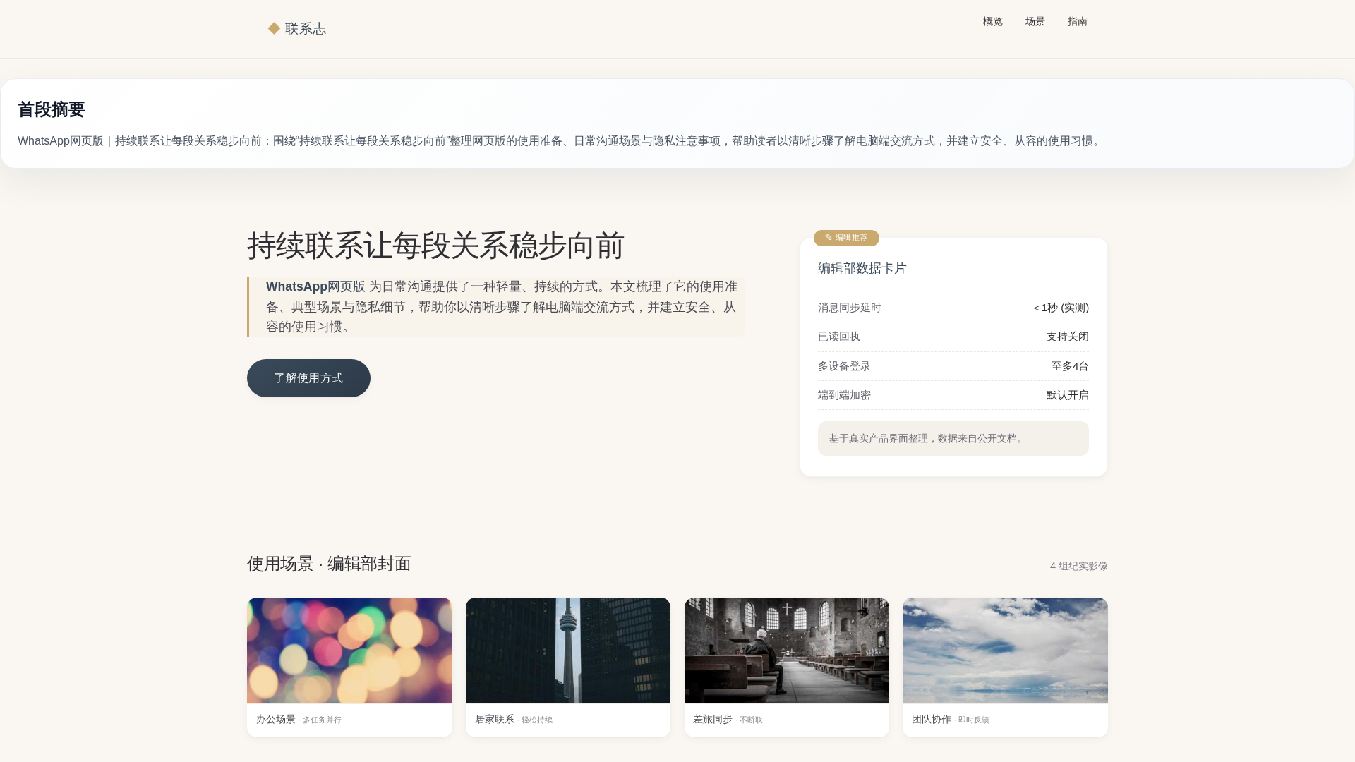Click the value < 1秒 (实测)
Screen dimensions: 1355x762
[x=1061, y=308]
